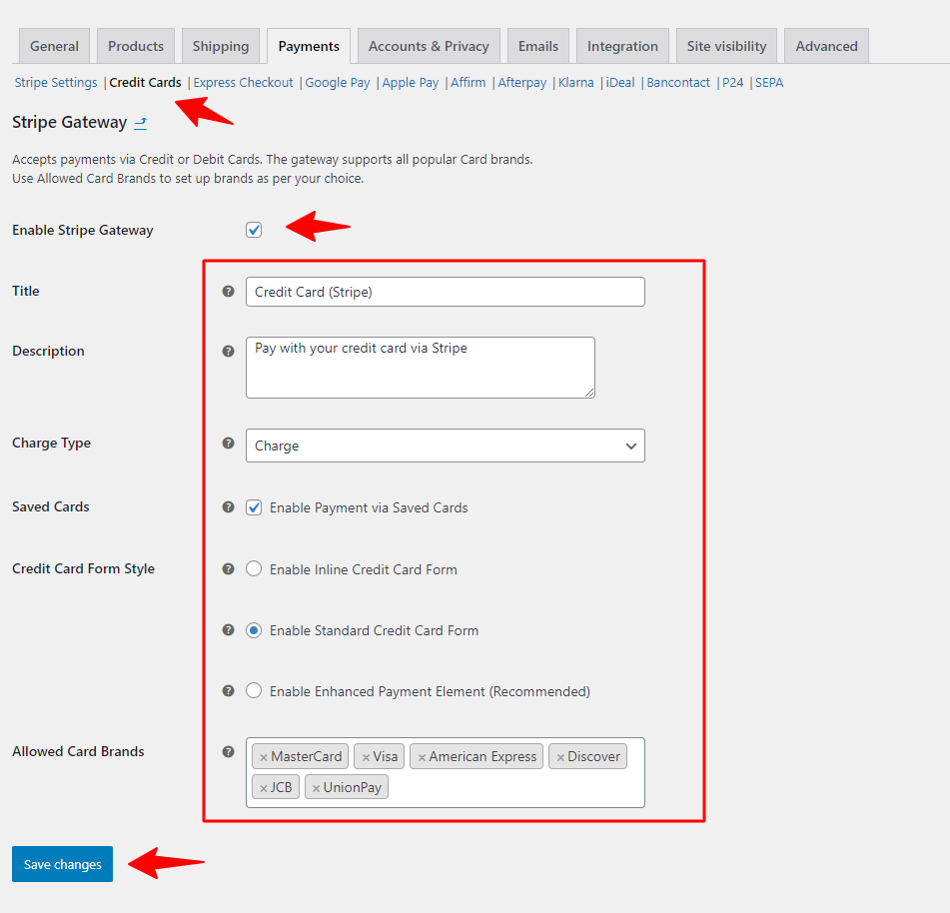Image resolution: width=950 pixels, height=913 pixels.
Task: Click the help icon next to Saved Cards
Action: click(229, 507)
